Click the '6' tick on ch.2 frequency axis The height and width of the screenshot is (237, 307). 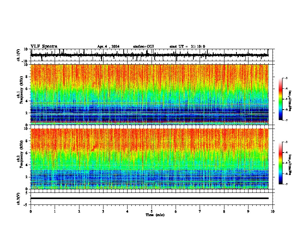(27, 153)
